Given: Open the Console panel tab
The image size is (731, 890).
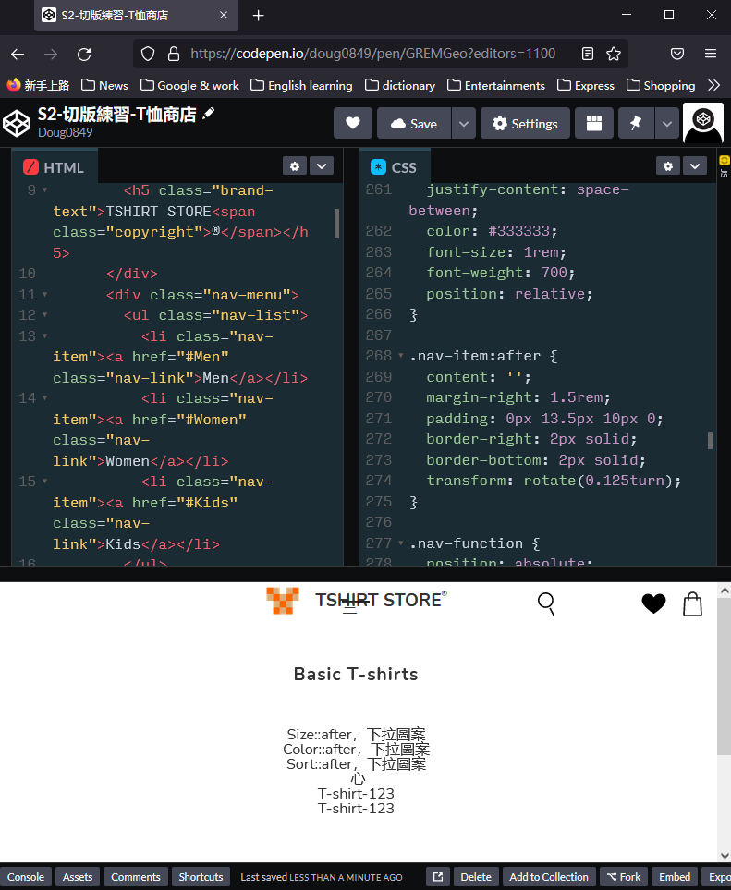Looking at the screenshot, I should 26,877.
